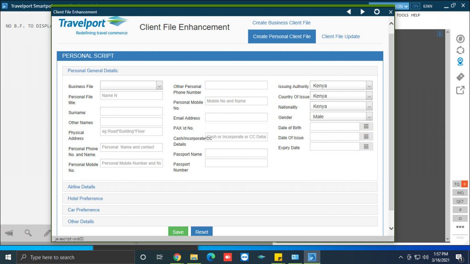Open the Nationality dropdown
Screen dimensions: 470x264
point(341,106)
